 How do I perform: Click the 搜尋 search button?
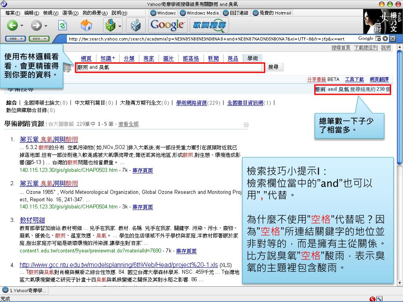[274, 67]
